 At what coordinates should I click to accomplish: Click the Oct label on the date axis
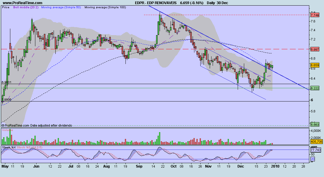173,166
